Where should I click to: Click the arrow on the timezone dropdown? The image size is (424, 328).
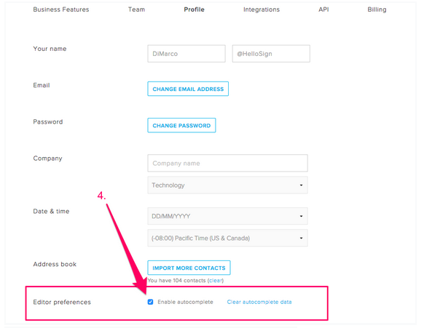[301, 238]
